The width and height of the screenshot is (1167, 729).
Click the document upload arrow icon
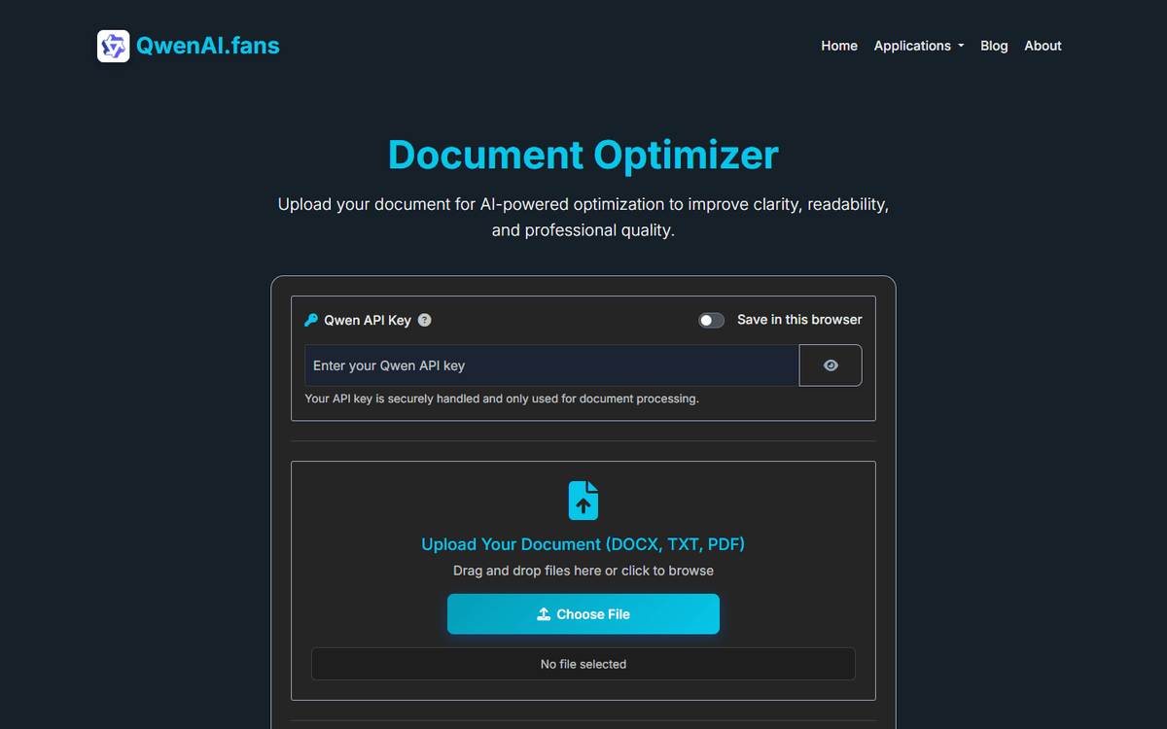583,501
